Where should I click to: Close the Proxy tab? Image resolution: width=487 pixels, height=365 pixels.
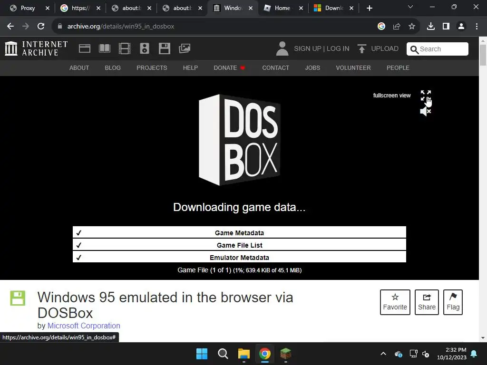click(48, 8)
